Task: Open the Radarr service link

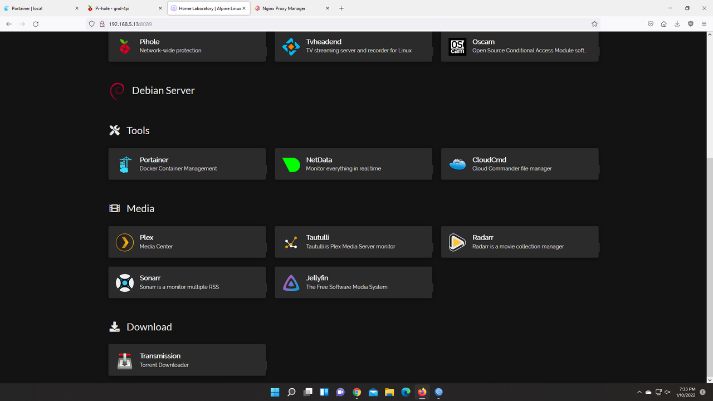Action: tap(520, 242)
